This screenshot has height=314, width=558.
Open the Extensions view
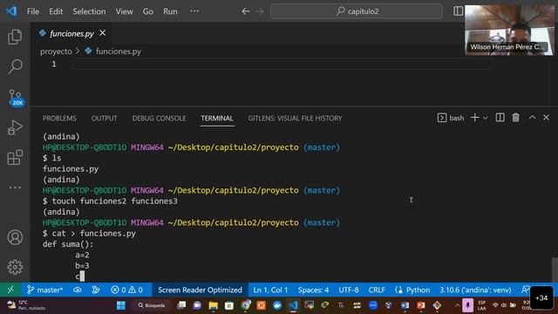tap(15, 157)
